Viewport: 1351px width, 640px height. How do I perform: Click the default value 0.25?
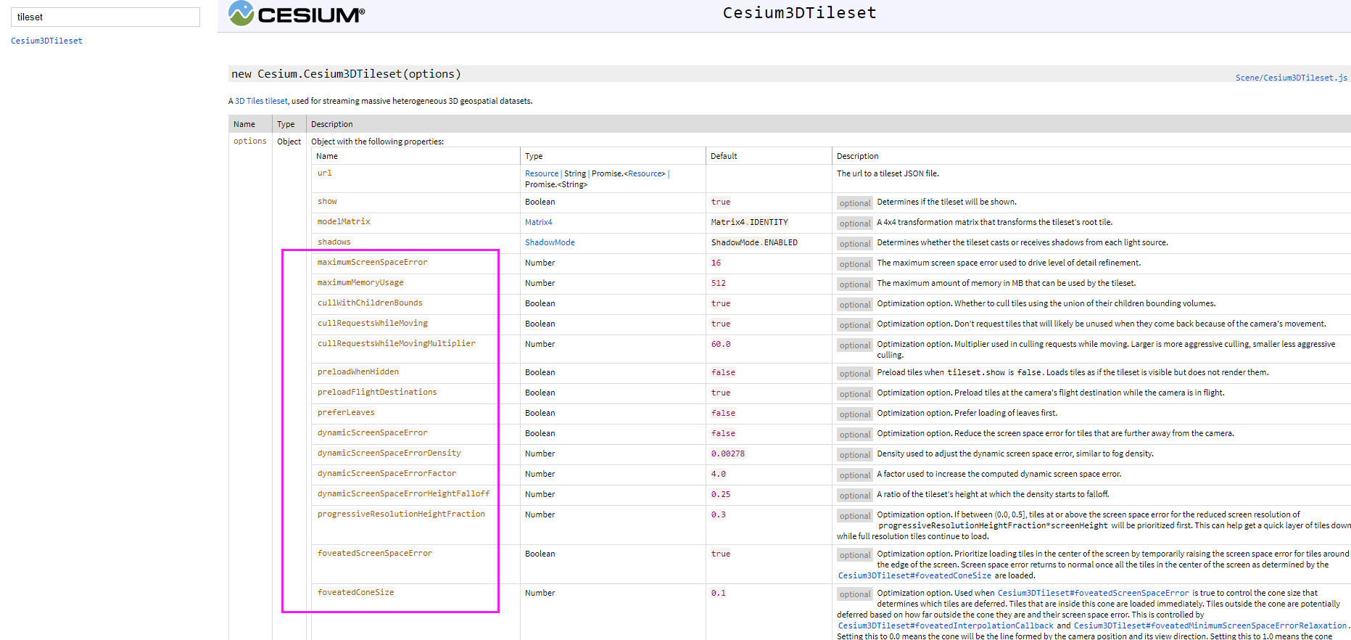click(720, 494)
